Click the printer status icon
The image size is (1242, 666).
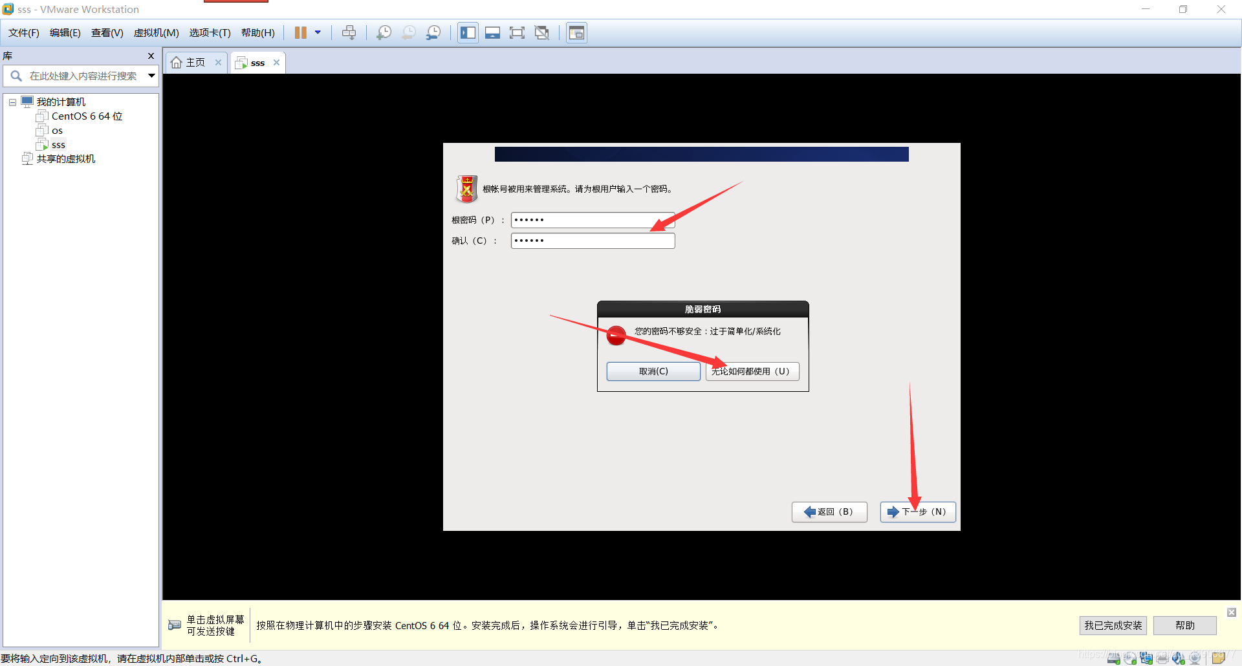point(1162,658)
